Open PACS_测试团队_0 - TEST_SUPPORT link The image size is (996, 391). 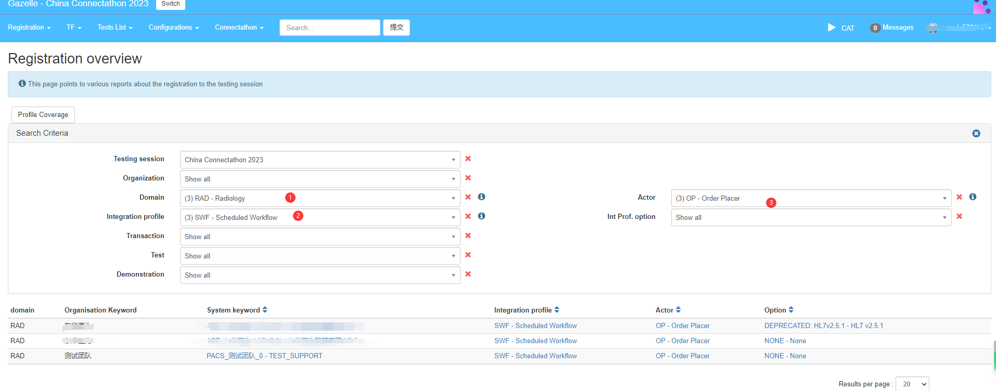pos(264,356)
